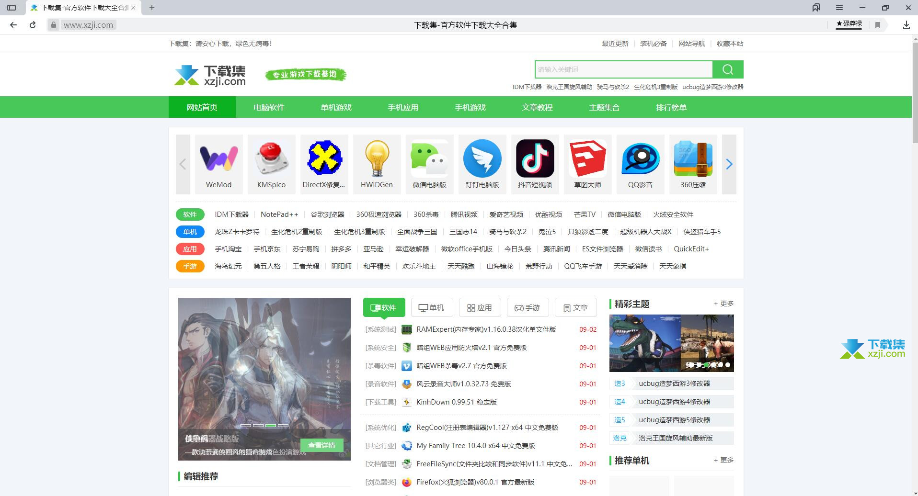
Task: Open the HWIDGen lightbulb icon
Action: pyautogui.click(x=377, y=159)
